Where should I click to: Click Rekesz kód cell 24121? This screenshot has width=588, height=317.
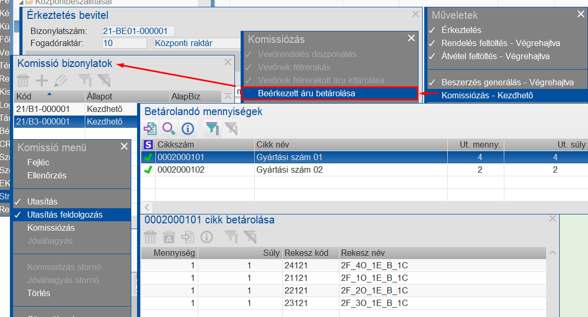click(311, 266)
